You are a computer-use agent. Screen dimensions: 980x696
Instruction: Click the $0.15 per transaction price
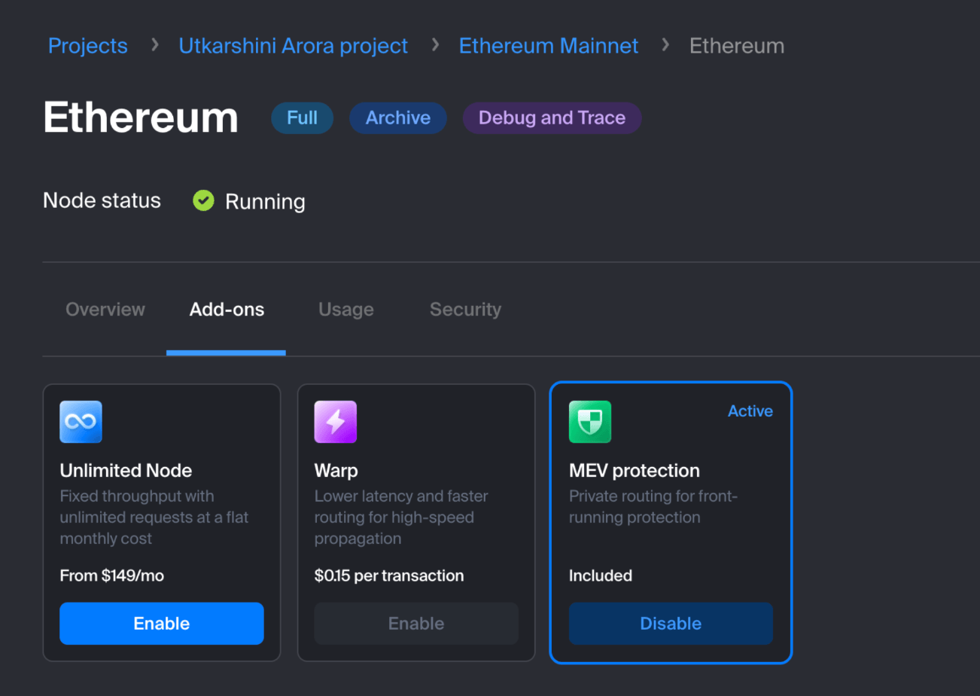point(389,576)
